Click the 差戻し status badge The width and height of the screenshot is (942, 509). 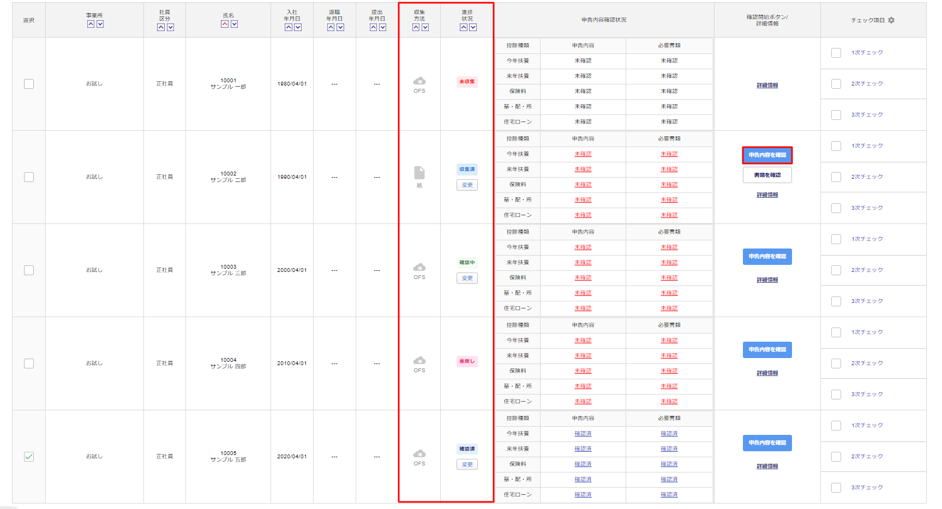point(467,361)
